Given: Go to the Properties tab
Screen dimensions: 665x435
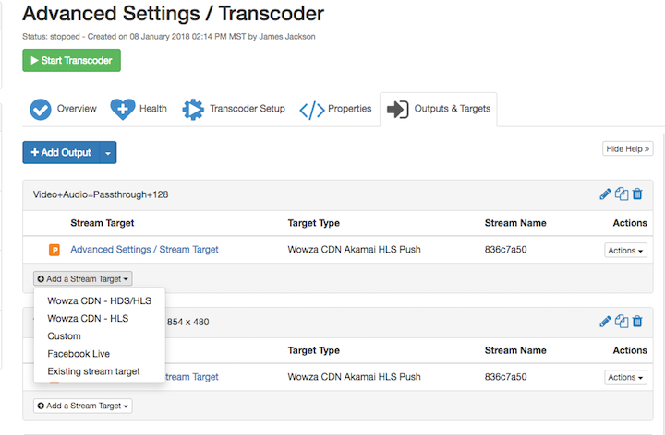Looking at the screenshot, I should click(x=336, y=109).
